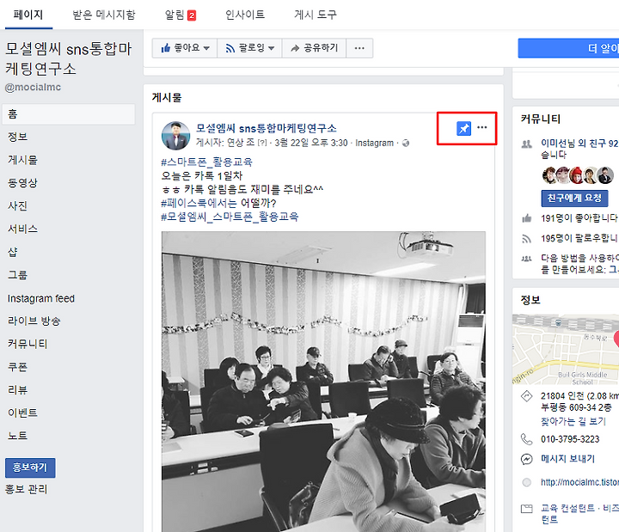Click the thumbs-up icon beside 191명이 좋아합니다

526,218
